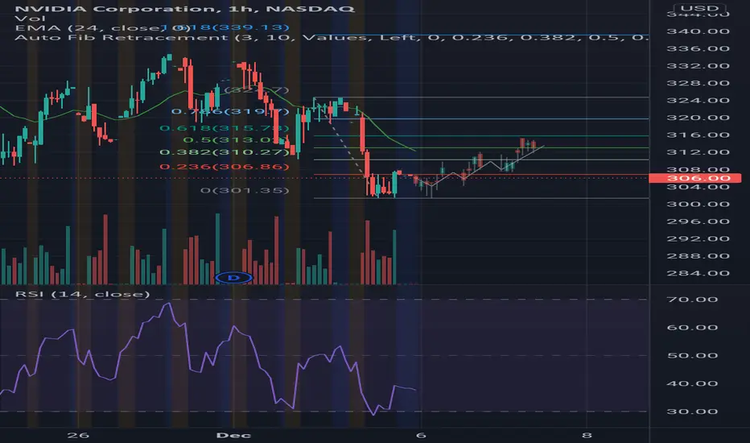Click the 312.00 price axis label
This screenshot has width=750, height=443.
(698, 152)
